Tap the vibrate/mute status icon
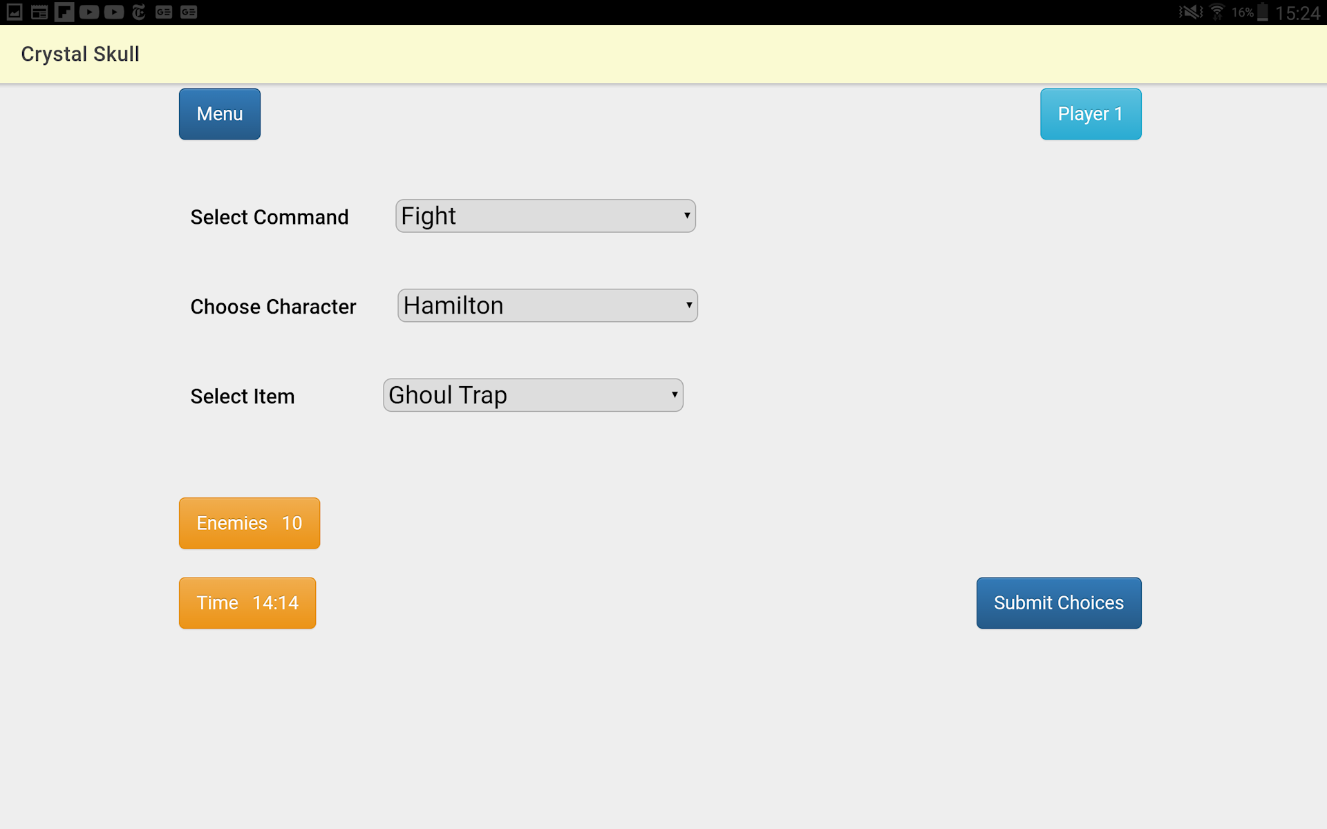The image size is (1327, 829). pyautogui.click(x=1190, y=12)
